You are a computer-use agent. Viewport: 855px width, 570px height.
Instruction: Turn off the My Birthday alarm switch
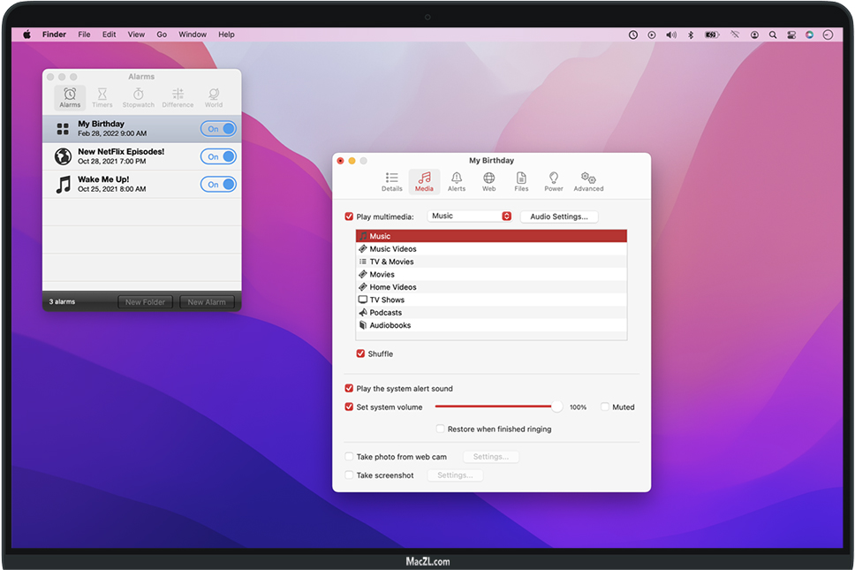click(218, 129)
